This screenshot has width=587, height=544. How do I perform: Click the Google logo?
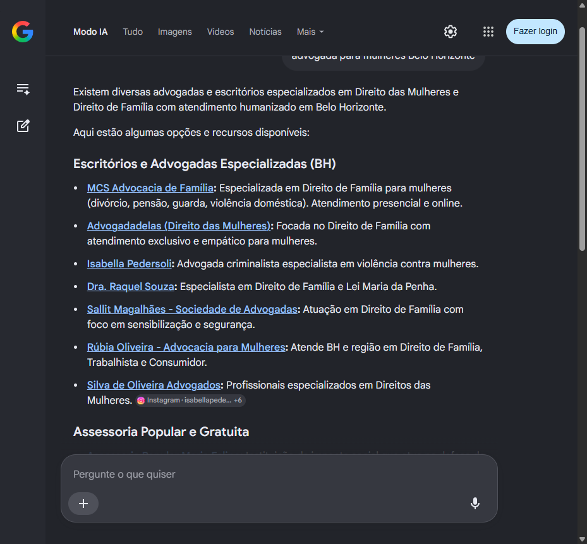point(23,32)
